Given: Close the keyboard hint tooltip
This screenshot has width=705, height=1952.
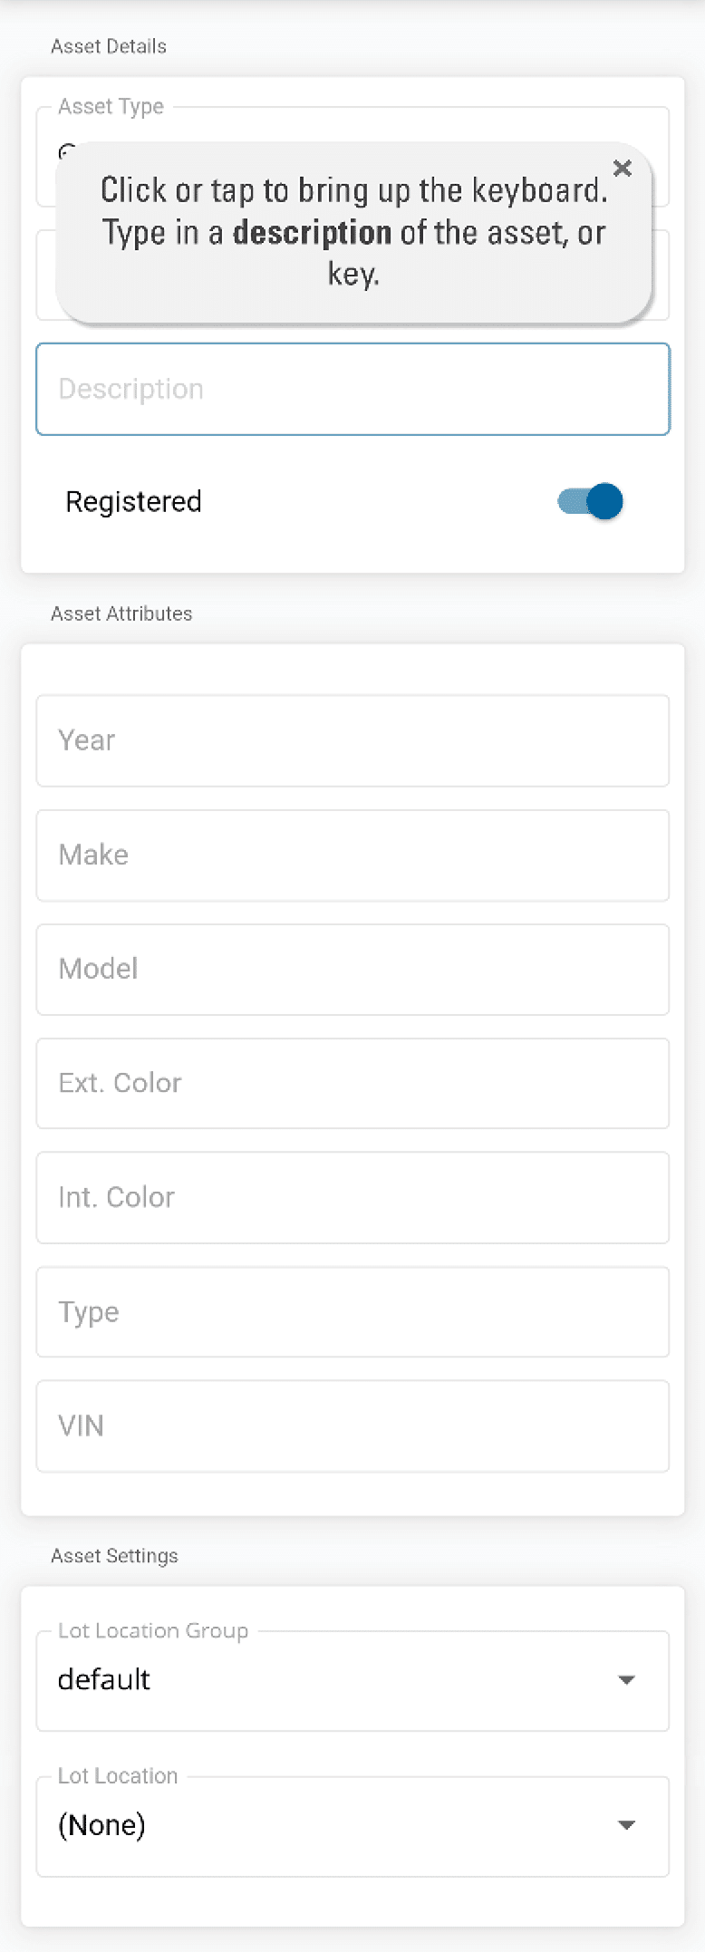Looking at the screenshot, I should coord(622,169).
